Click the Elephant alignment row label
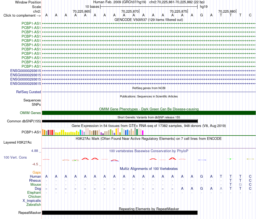The width and height of the screenshot is (256, 219). pyautogui.click(x=34, y=192)
